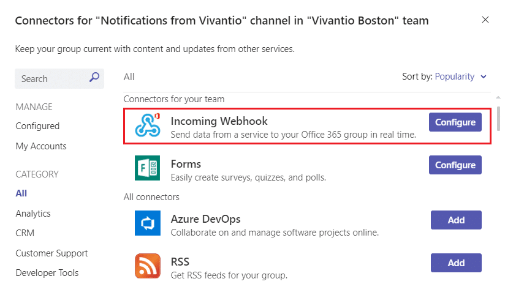505x287 pixels.
Task: Click the CATEGORY section label
Action: click(37, 174)
